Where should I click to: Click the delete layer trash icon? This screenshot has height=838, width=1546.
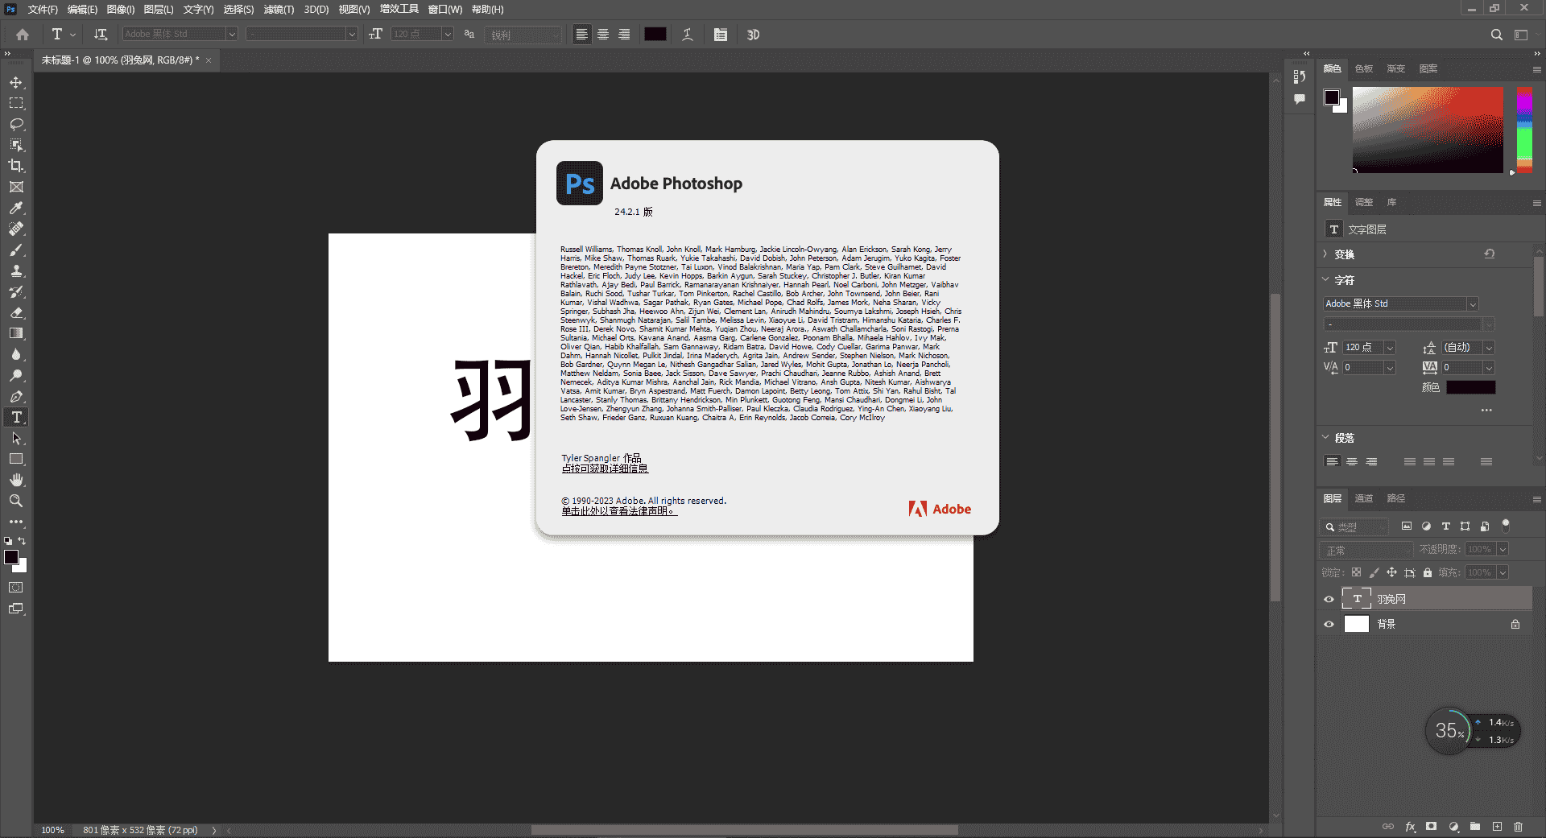point(1518,827)
